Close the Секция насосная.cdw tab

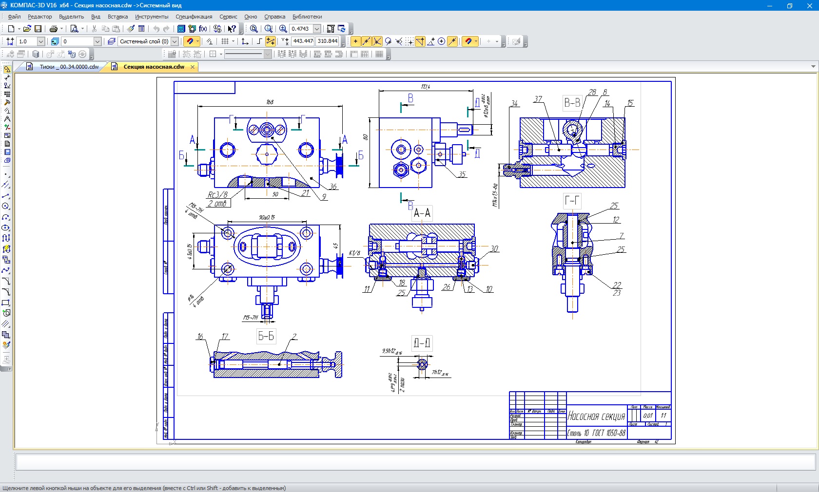click(x=193, y=67)
